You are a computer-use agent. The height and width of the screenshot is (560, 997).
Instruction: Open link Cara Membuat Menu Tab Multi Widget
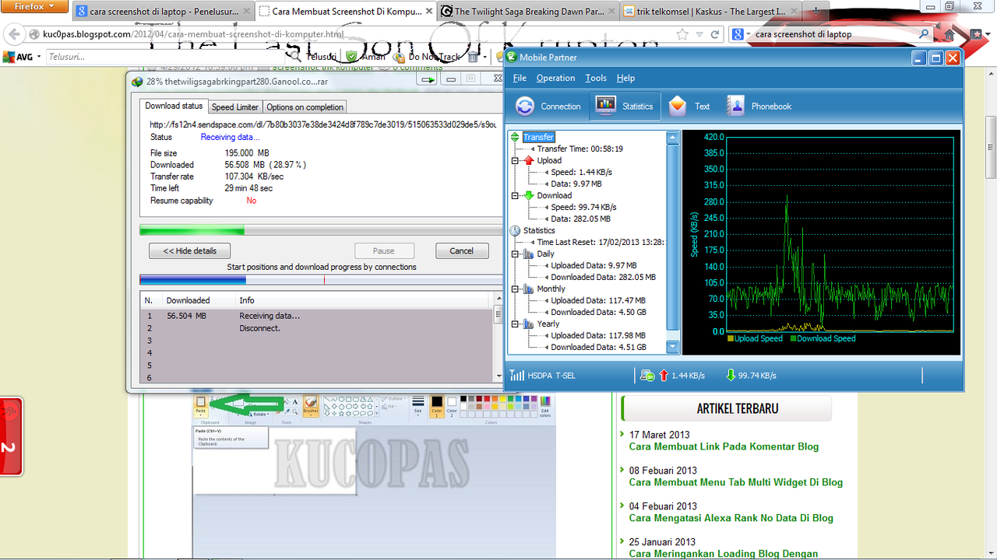point(735,482)
